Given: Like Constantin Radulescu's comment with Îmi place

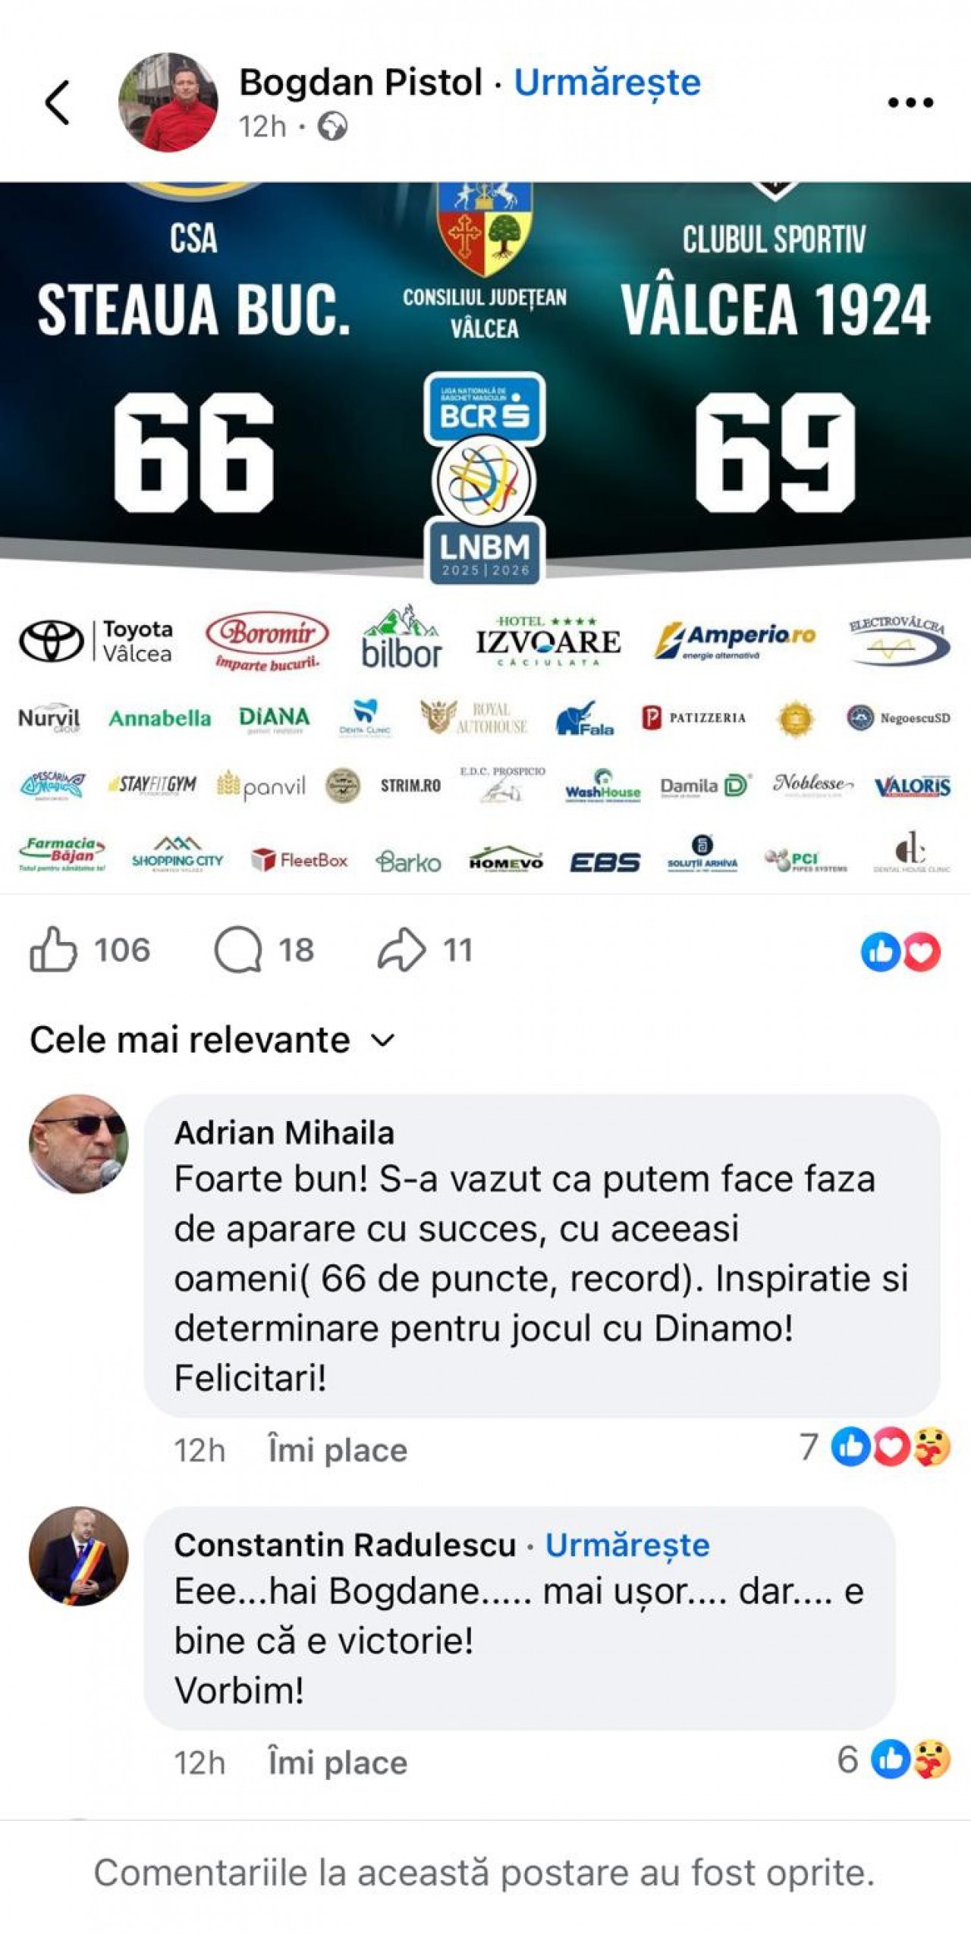Looking at the screenshot, I should pyautogui.click(x=338, y=1762).
